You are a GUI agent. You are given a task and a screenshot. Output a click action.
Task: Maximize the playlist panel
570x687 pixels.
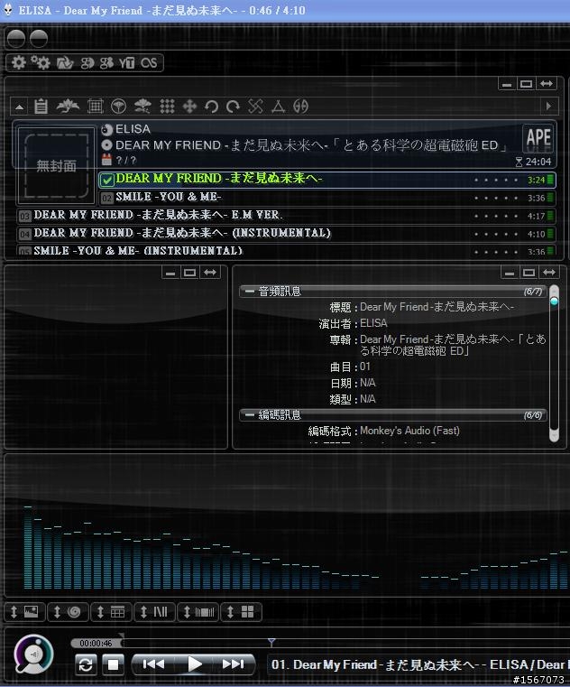click(x=526, y=84)
